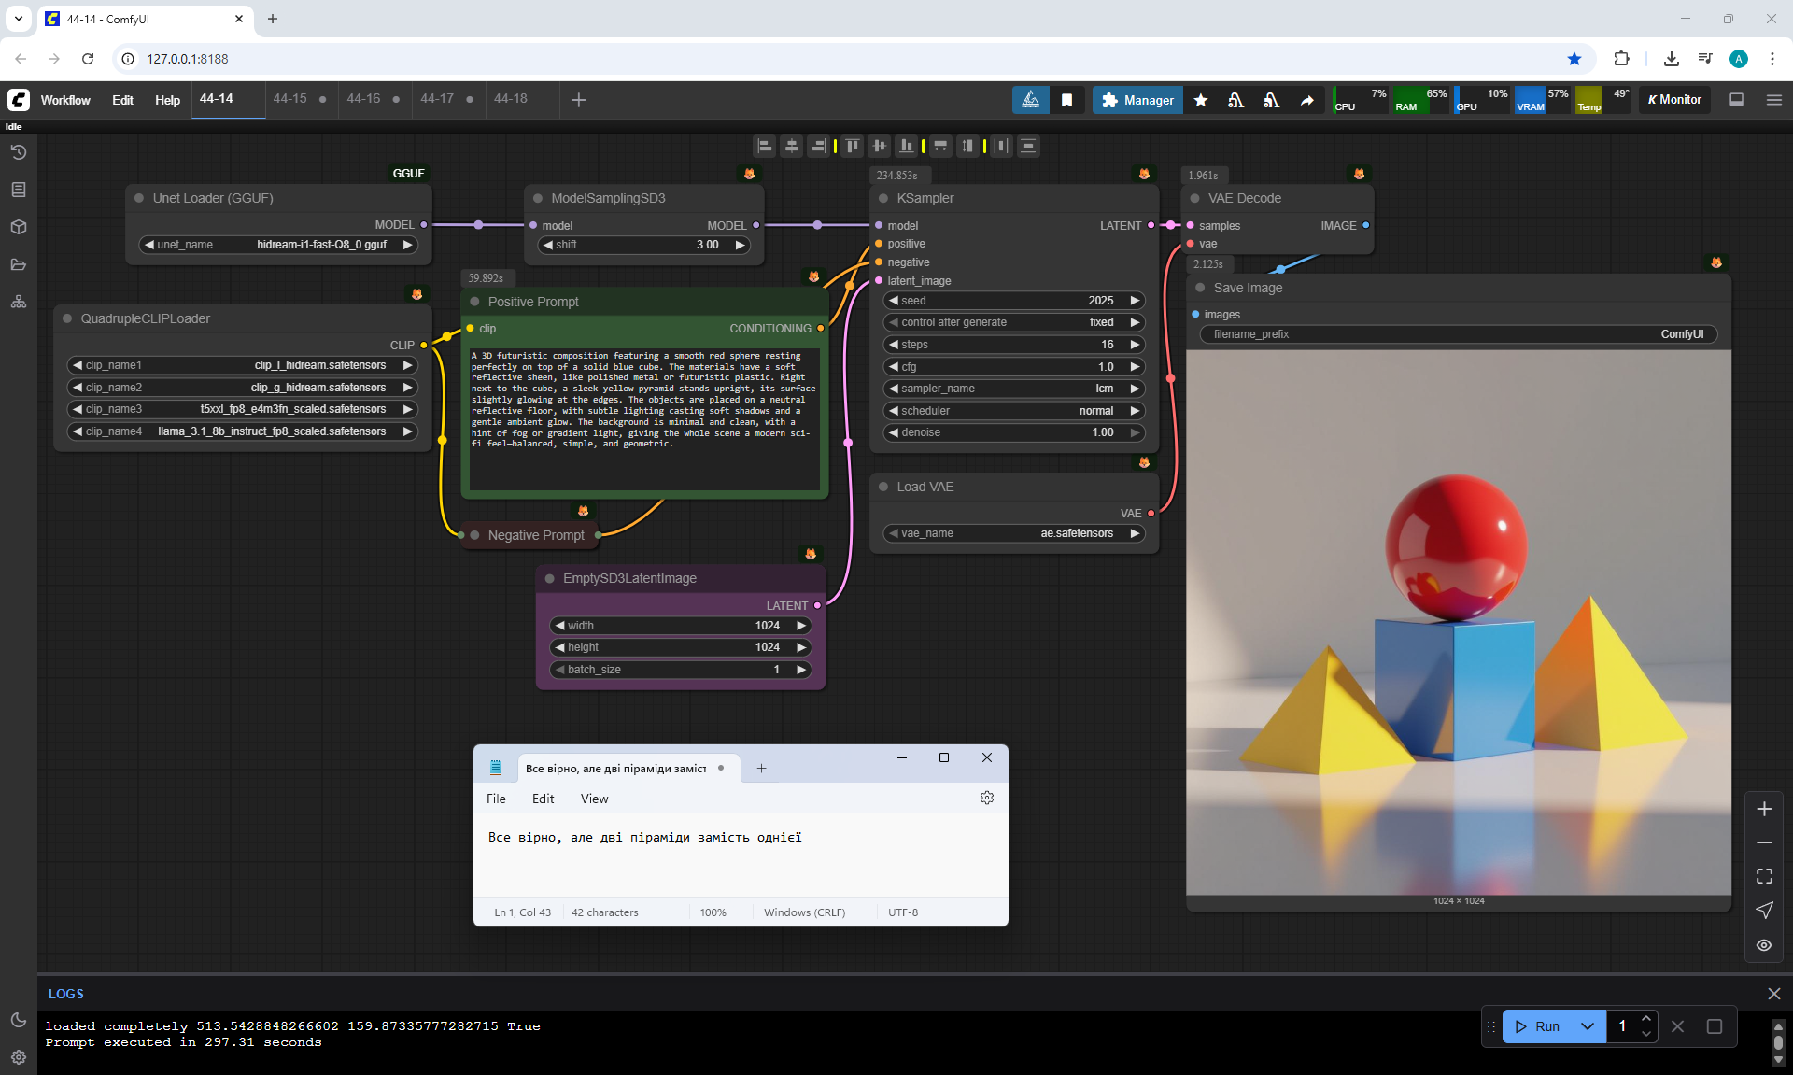The height and width of the screenshot is (1075, 1793).
Task: Click the share arrow toolbar icon
Action: click(1307, 100)
